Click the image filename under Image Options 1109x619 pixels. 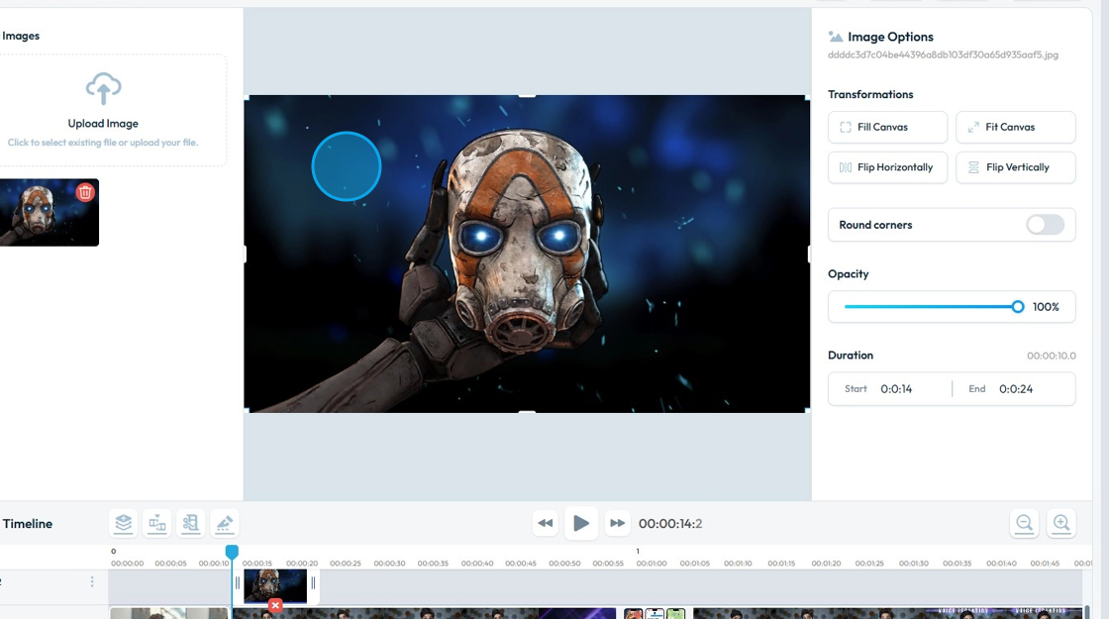tap(943, 54)
